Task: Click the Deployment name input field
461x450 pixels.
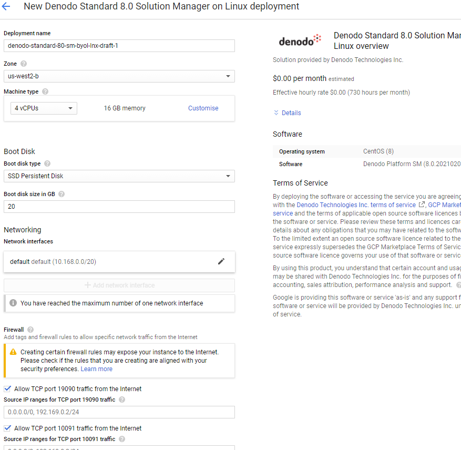Action: [x=119, y=46]
